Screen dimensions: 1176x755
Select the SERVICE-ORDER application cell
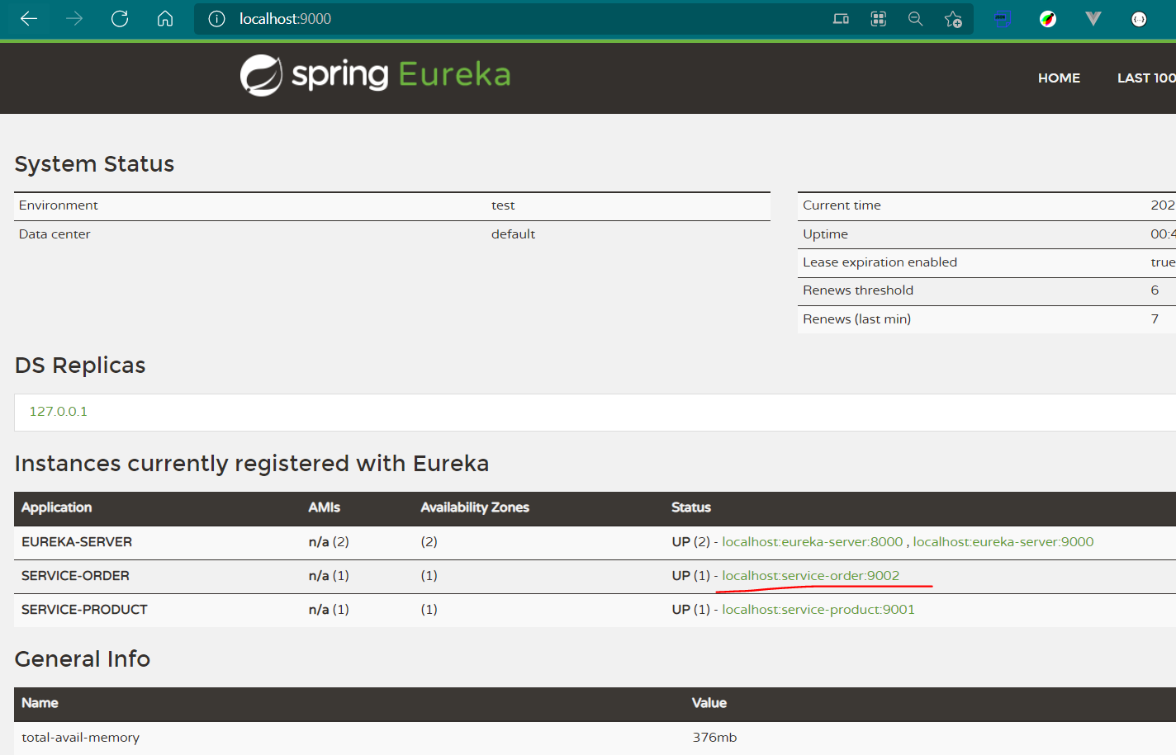(x=75, y=575)
